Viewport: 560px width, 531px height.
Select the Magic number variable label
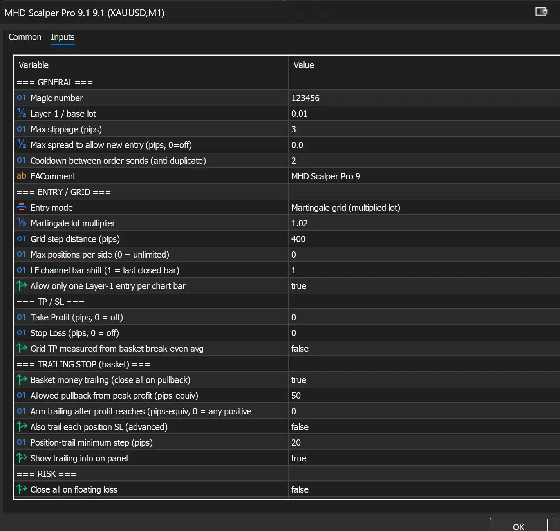click(57, 98)
